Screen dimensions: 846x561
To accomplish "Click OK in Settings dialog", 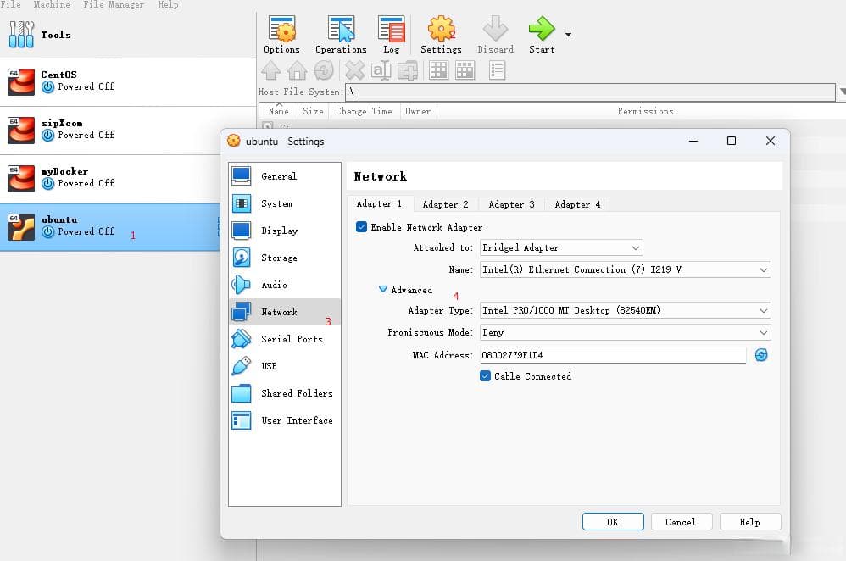I will (613, 522).
